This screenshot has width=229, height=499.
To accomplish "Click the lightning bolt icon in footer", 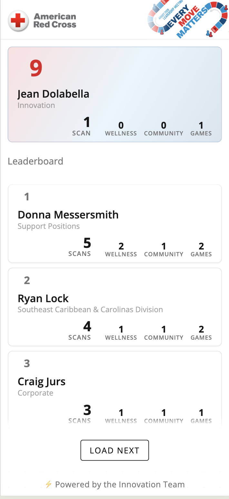I will point(48,484).
